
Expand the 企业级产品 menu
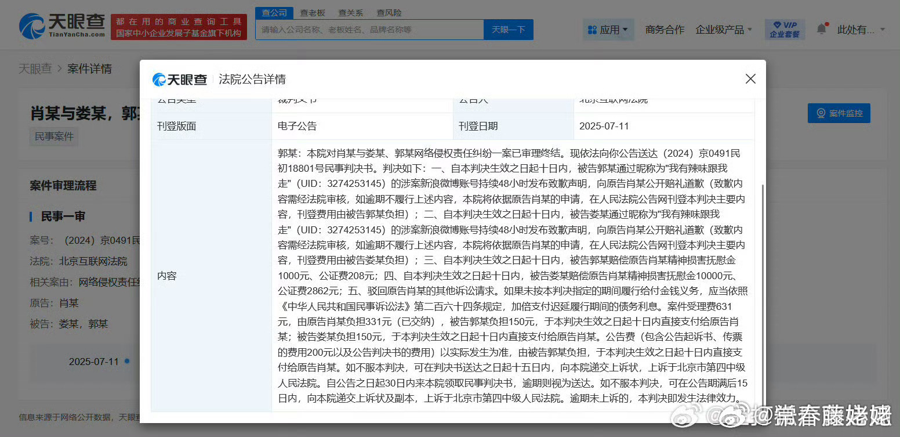tap(724, 30)
